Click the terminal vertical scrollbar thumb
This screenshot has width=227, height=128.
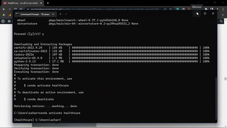[x=216, y=98]
